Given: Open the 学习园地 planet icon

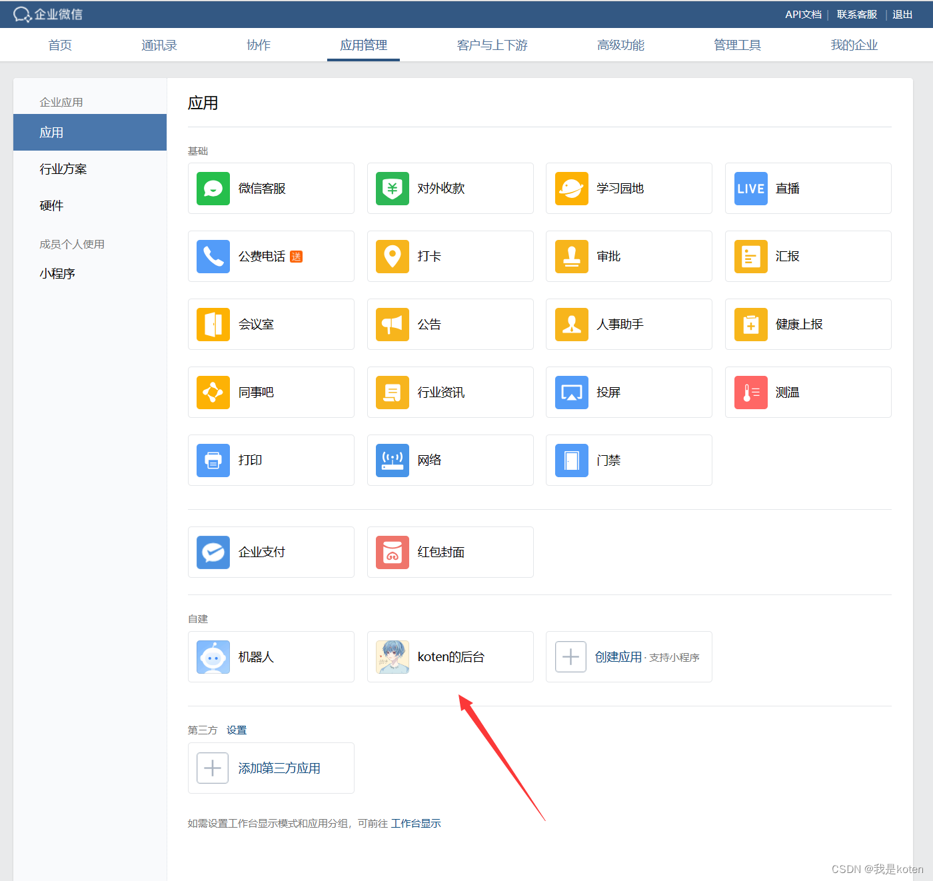Looking at the screenshot, I should 572,189.
